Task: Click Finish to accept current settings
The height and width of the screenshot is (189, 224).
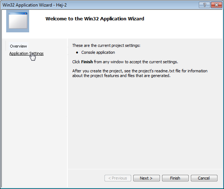Action: click(175, 178)
